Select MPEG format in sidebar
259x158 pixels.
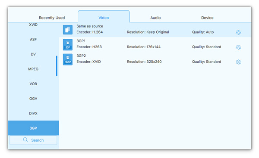[x=33, y=69]
